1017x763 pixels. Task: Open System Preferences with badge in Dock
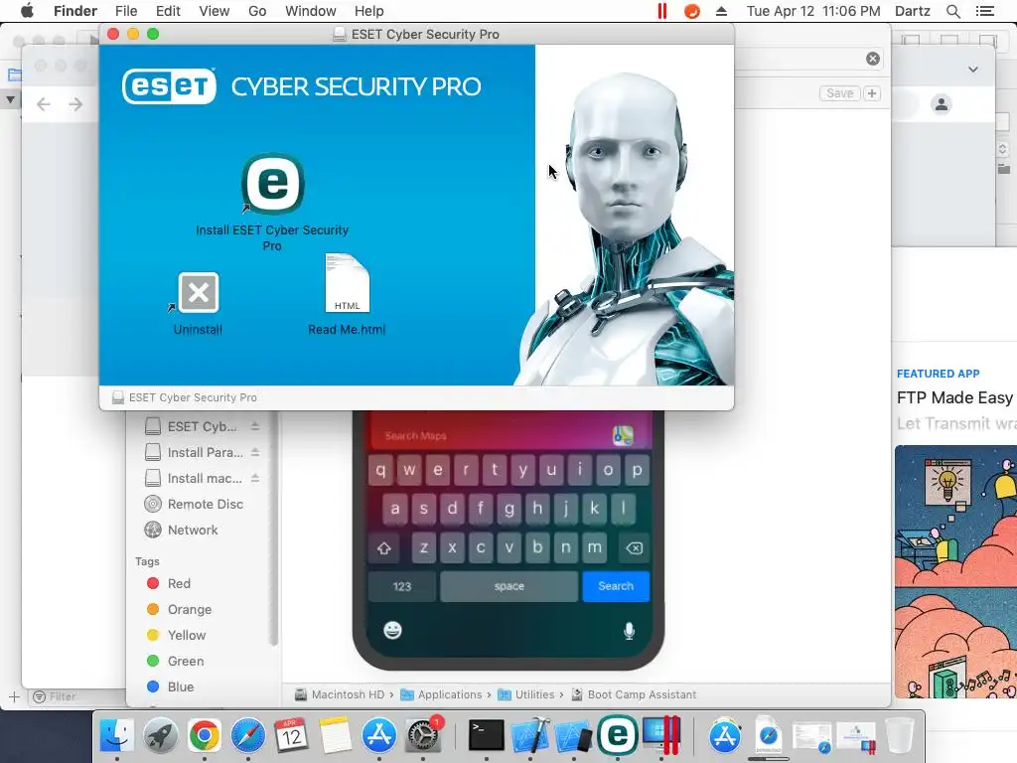pyautogui.click(x=423, y=736)
